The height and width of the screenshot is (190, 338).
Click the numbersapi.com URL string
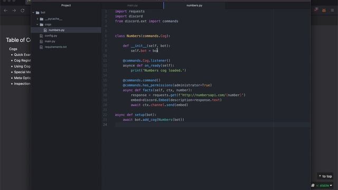click(x=212, y=95)
